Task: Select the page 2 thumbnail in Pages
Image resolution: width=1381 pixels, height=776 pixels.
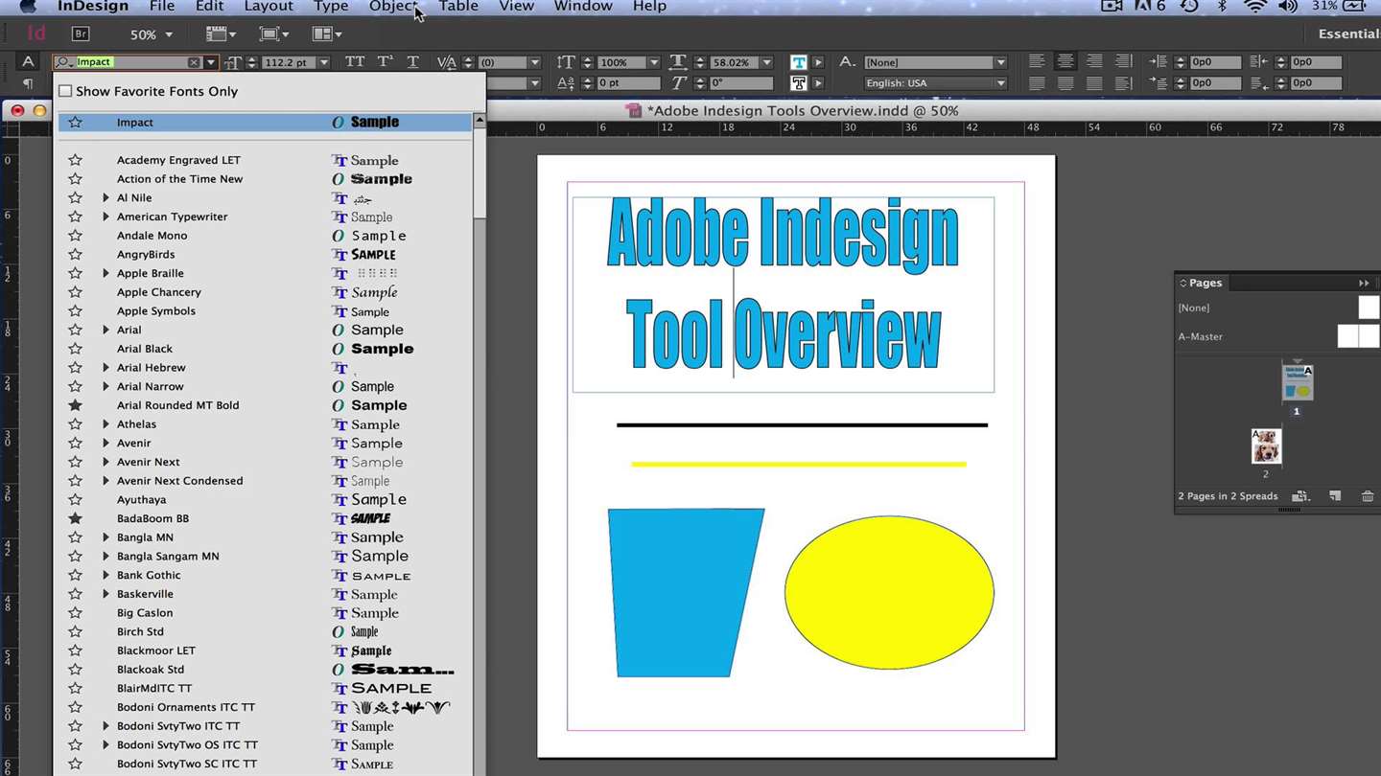Action: [x=1266, y=446]
